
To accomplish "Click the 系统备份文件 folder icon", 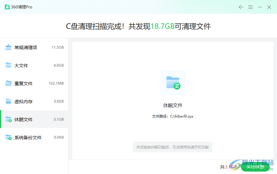I will [x=8, y=137].
